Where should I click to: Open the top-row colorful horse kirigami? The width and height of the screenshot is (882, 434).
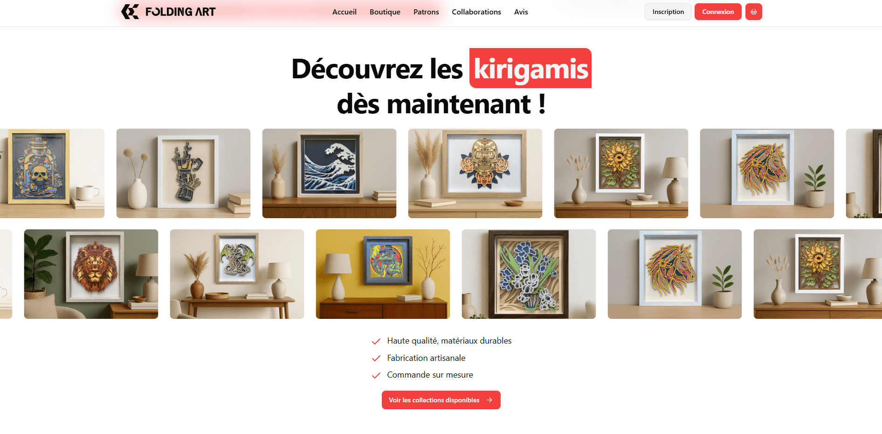767,173
